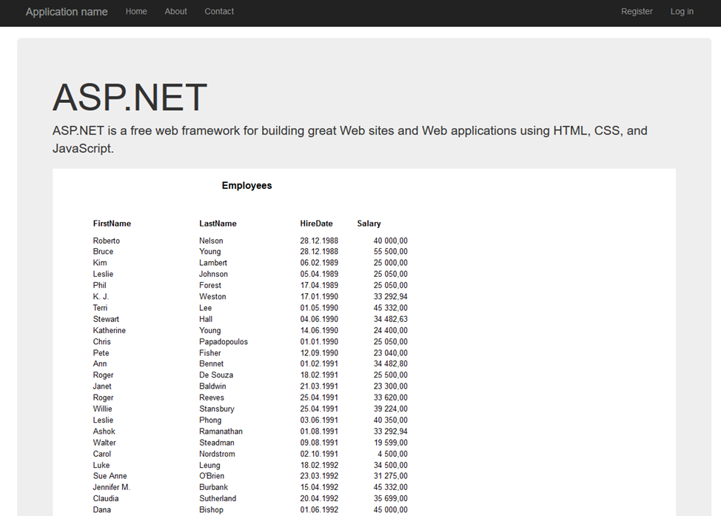Go to the About page
This screenshot has width=721, height=516.
(x=175, y=12)
